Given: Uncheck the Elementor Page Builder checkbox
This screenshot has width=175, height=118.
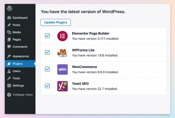Looking at the screenshot, I should pos(47,36).
